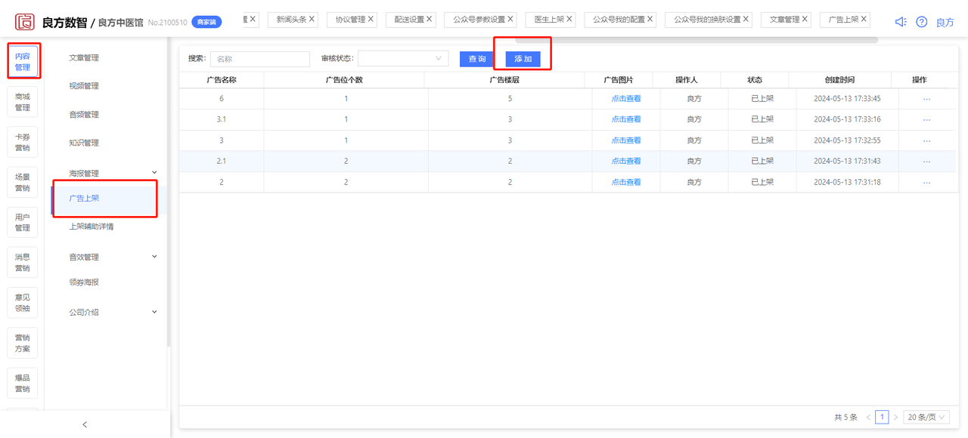Select 上架辅助详情 in the side menu
This screenshot has height=438, width=968.
[x=92, y=227]
